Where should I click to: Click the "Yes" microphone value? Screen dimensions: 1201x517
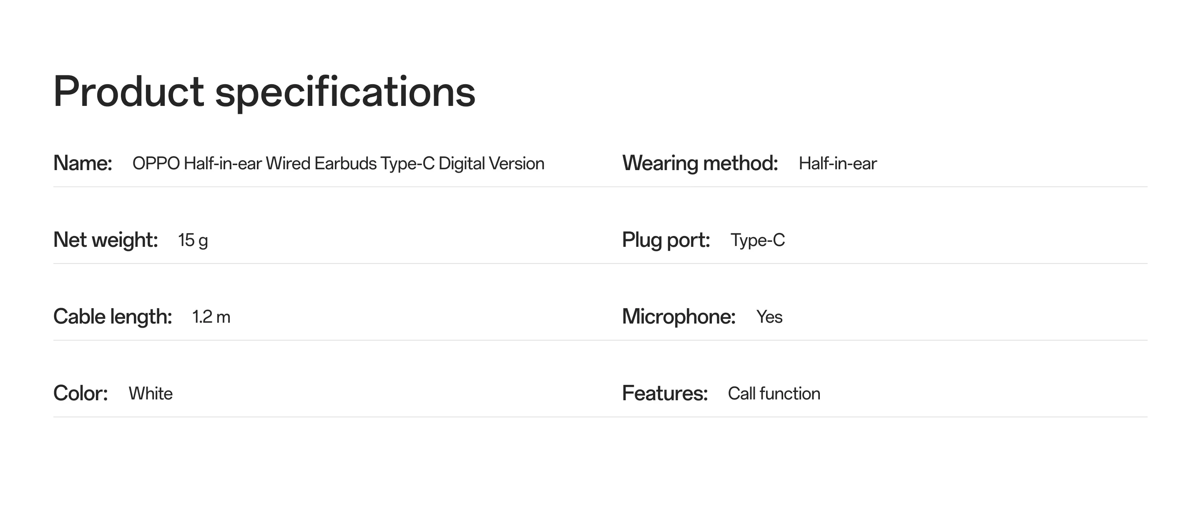769,317
